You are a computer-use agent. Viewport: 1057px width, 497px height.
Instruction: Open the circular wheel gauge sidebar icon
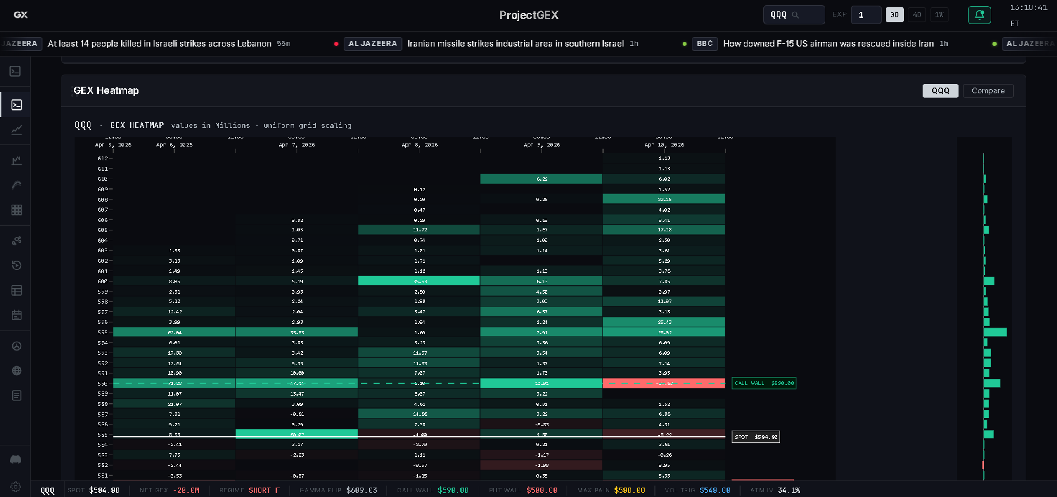pyautogui.click(x=17, y=346)
